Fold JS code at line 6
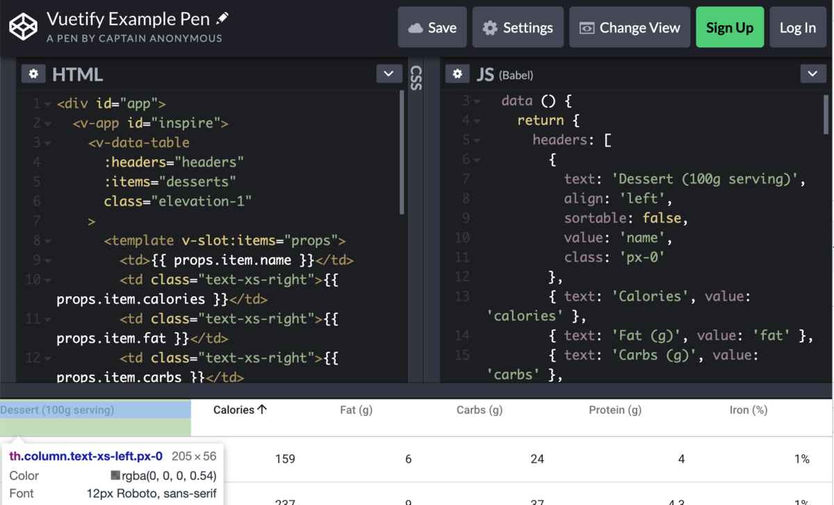This screenshot has width=834, height=505. (477, 160)
